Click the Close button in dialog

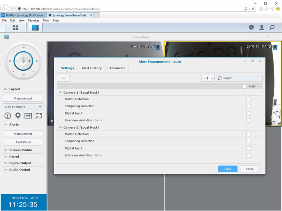(250, 169)
